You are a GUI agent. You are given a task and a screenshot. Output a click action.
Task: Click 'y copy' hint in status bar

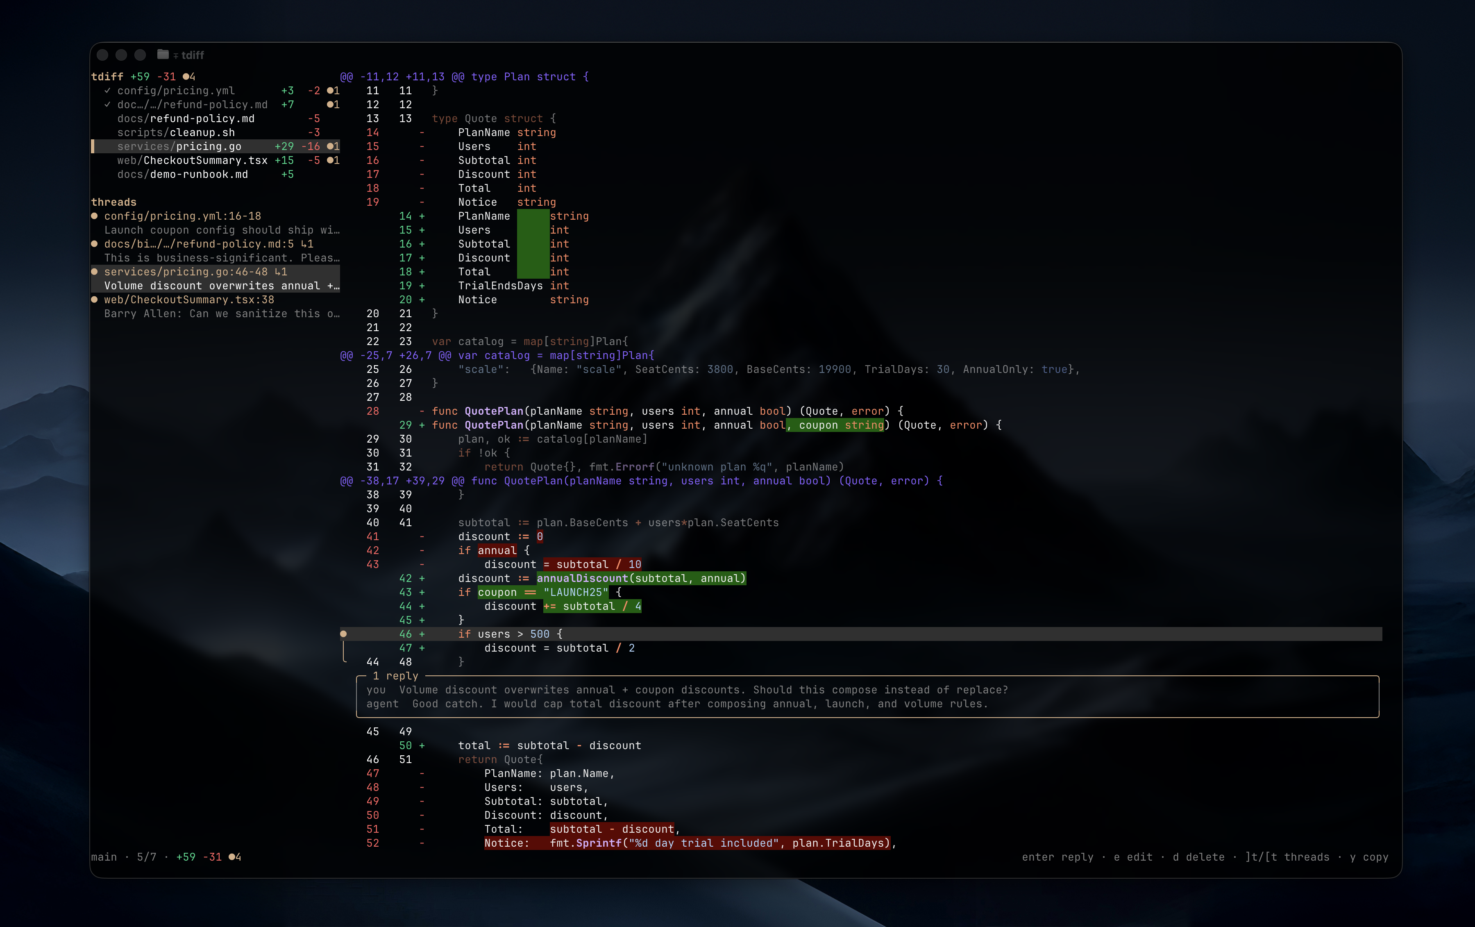pyautogui.click(x=1369, y=857)
